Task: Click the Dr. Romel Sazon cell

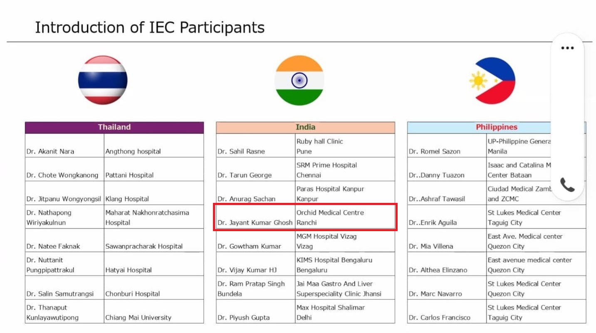Action: pos(447,146)
